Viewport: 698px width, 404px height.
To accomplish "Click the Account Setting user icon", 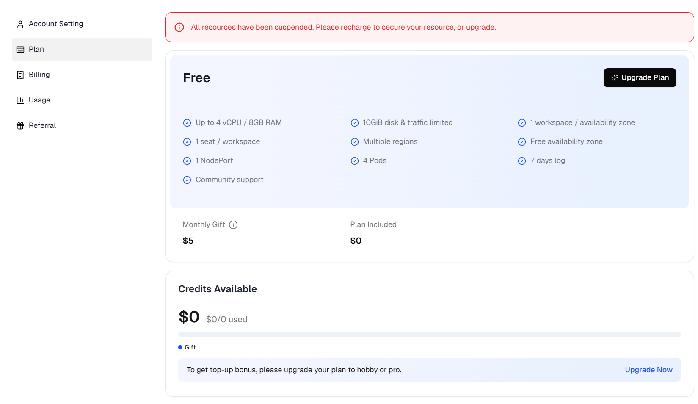I will (20, 24).
